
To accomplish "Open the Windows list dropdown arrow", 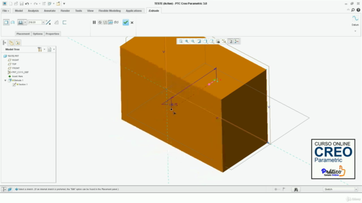I will click(54, 4).
